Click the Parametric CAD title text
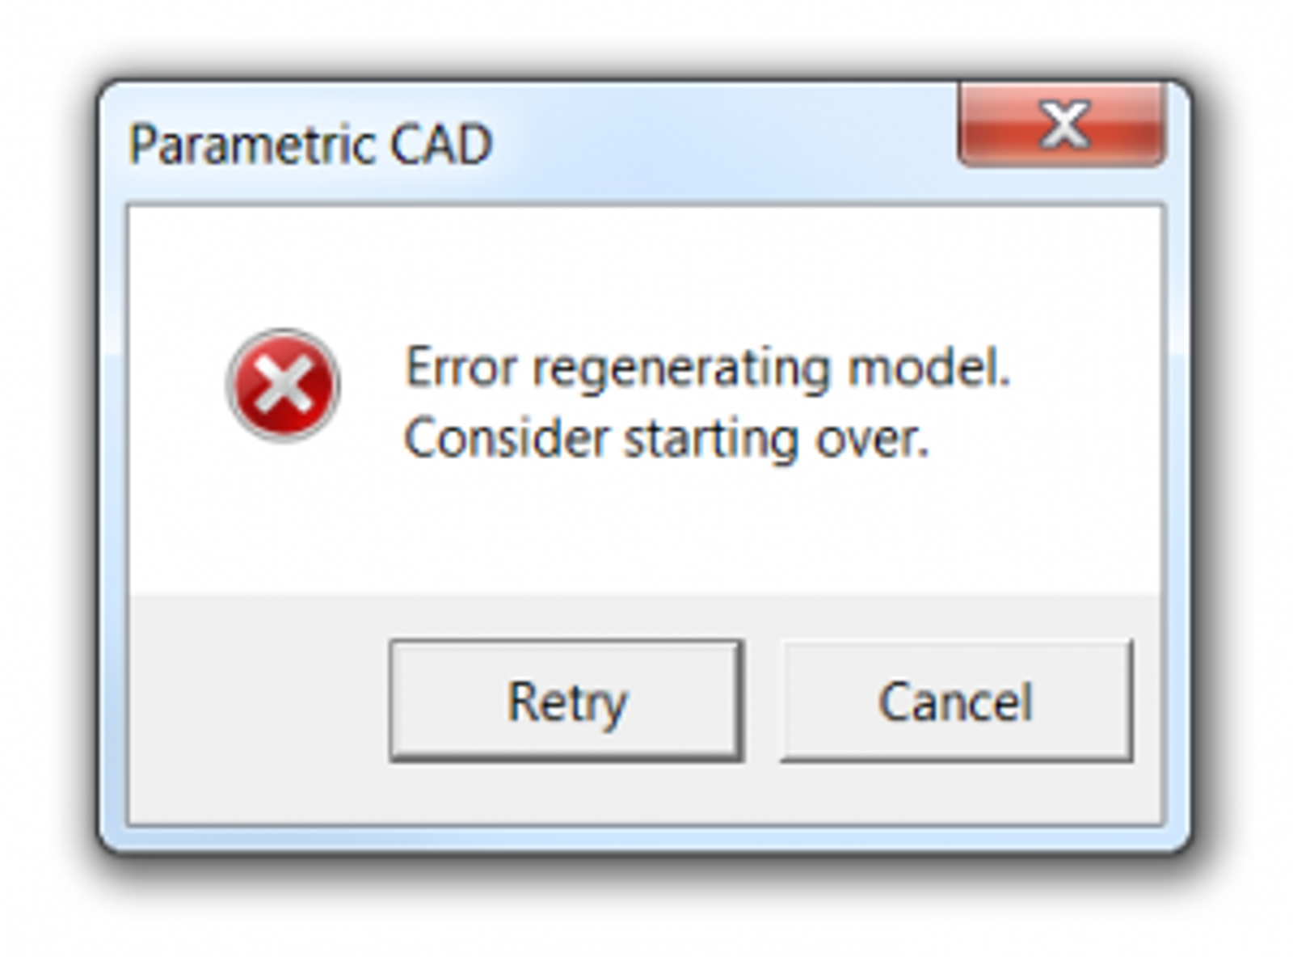Image resolution: width=1293 pixels, height=957 pixels. coord(310,145)
